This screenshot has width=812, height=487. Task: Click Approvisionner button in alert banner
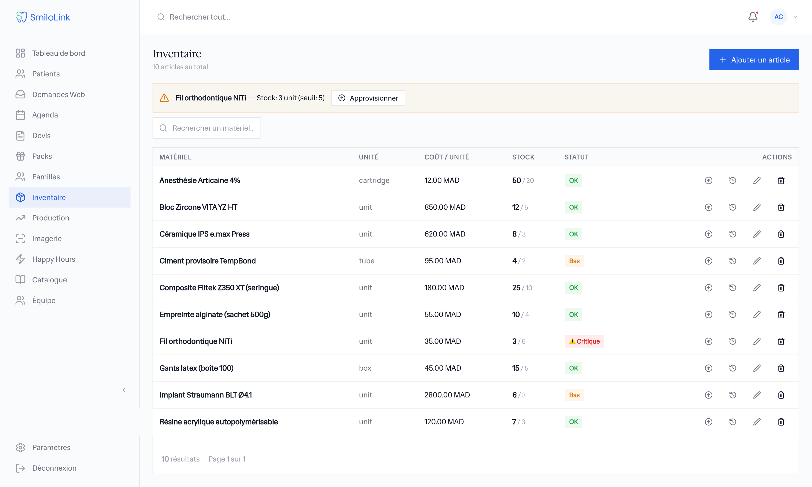coord(368,98)
